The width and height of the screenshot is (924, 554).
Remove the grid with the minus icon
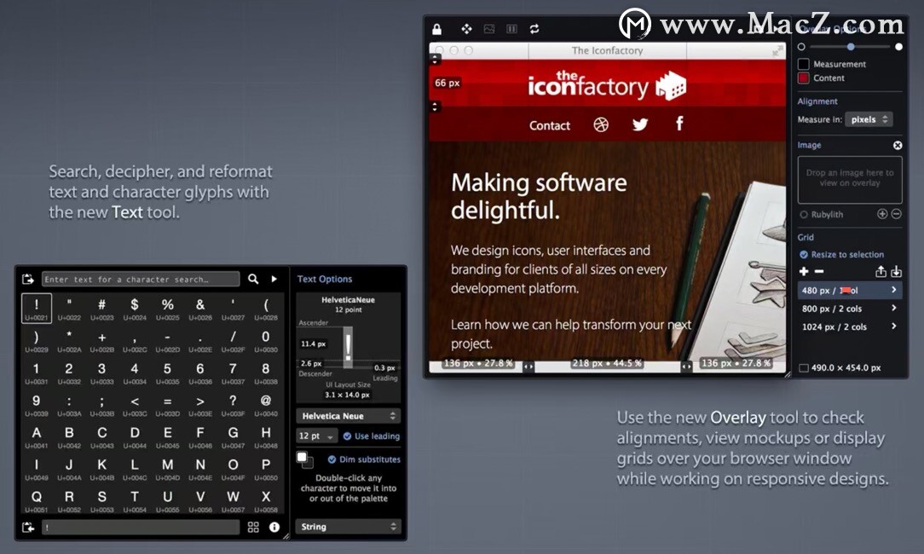click(819, 271)
